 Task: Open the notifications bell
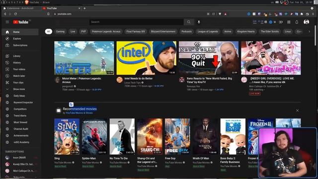[297, 22]
